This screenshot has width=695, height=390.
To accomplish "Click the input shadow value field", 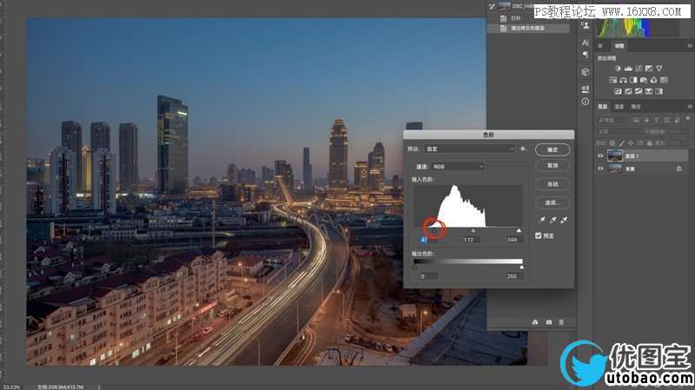I will pos(428,240).
